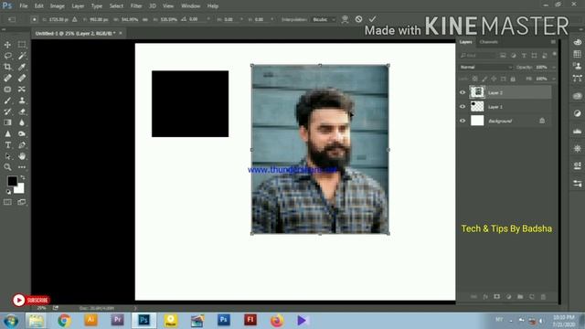Open the Swatches panel icon
Screen dimensions: 585x329
[x=577, y=55]
